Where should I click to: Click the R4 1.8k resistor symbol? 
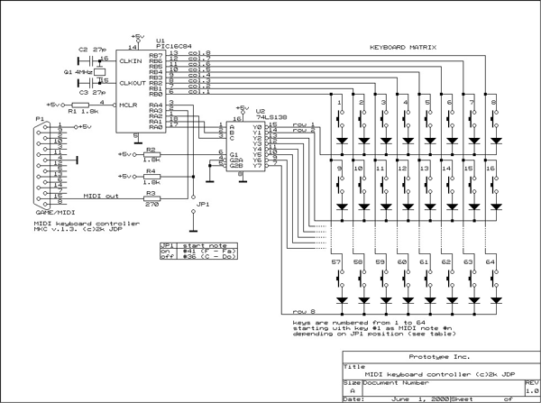(x=151, y=177)
